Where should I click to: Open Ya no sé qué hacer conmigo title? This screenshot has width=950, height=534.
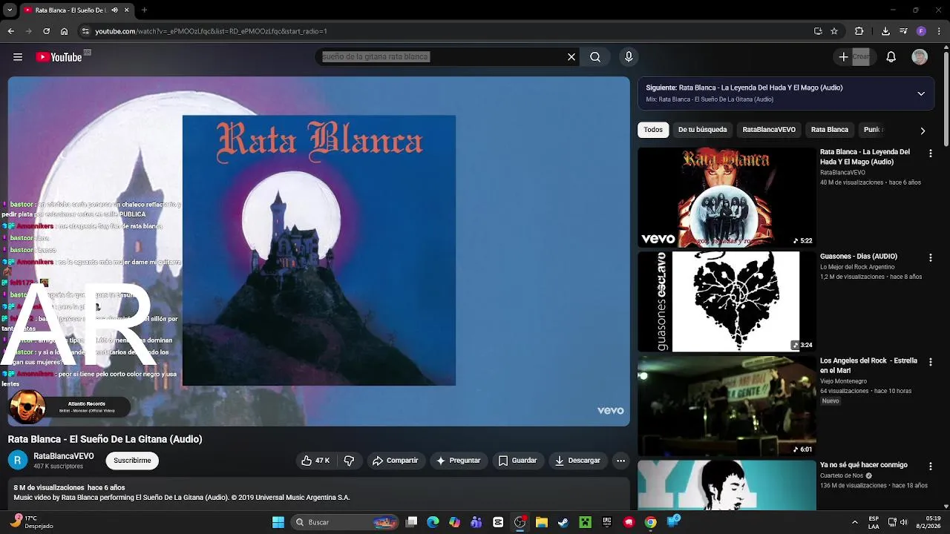coord(863,465)
